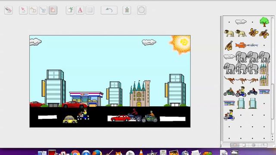Select the green motorcycle rider in library
Viewport: 276px width, 155px height.
coord(229,92)
